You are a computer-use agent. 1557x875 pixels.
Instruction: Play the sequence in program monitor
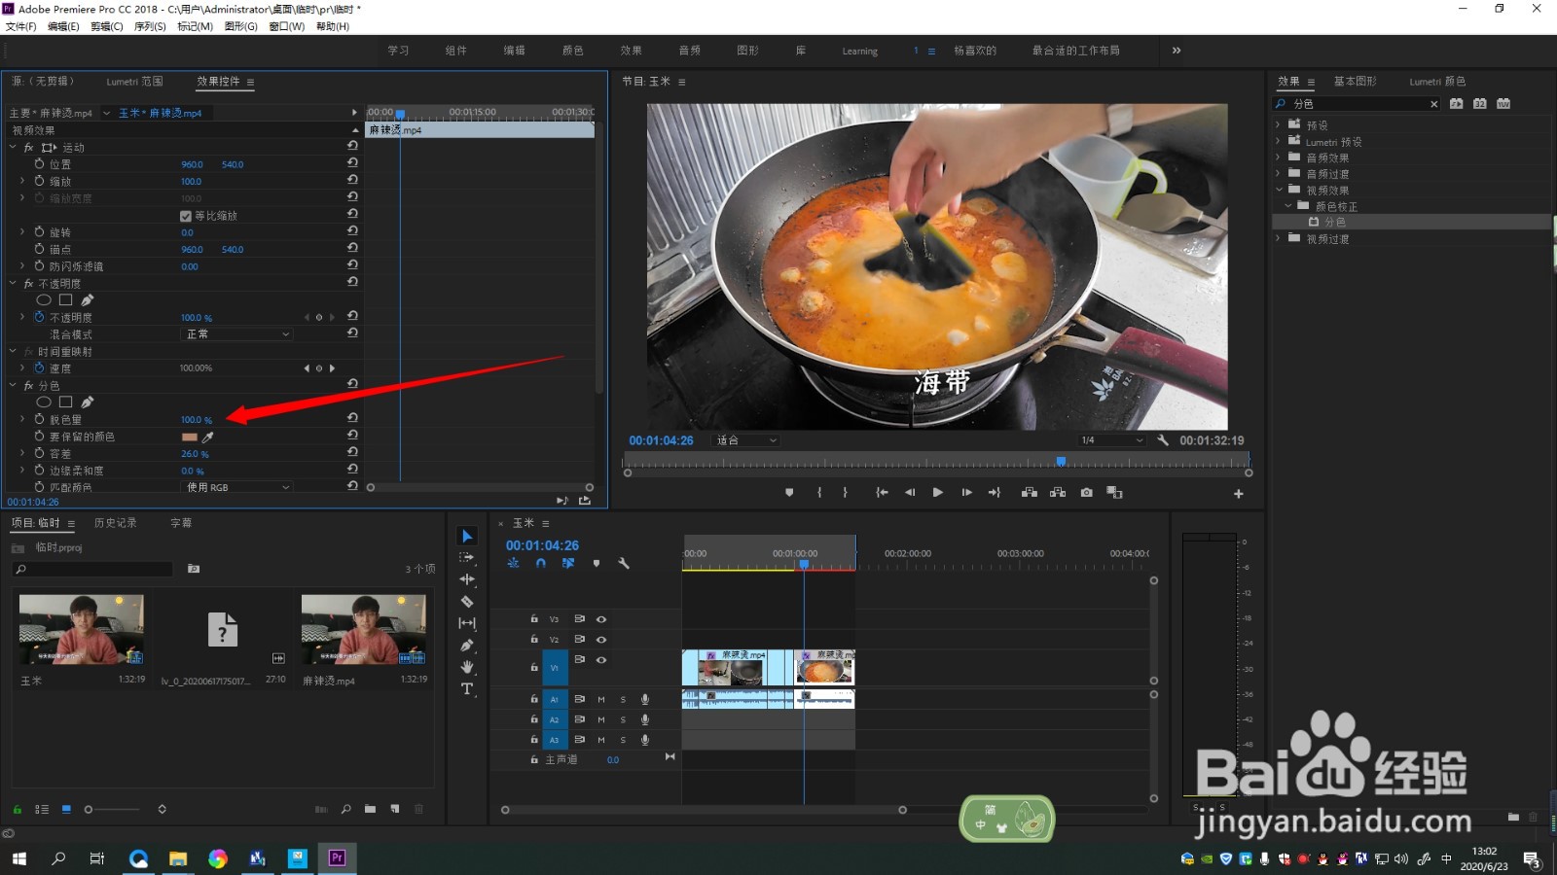(x=937, y=493)
